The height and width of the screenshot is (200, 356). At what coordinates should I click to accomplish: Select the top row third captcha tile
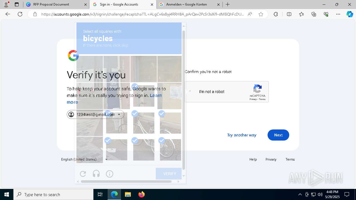[x=144, y=69]
